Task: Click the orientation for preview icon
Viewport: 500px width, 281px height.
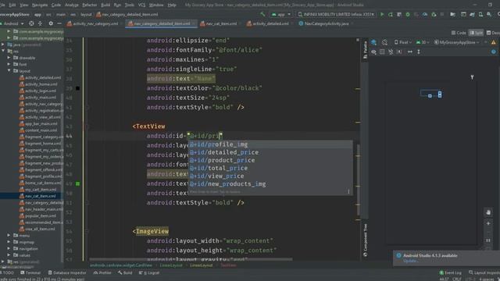Action: coord(384,42)
